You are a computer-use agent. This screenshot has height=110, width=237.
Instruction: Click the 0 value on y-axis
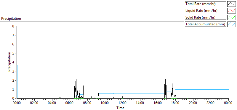coord(13,98)
